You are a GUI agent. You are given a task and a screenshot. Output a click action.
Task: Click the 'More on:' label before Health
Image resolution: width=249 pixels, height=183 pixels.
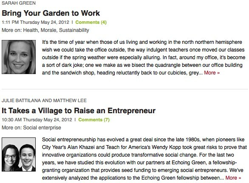coord(12,30)
